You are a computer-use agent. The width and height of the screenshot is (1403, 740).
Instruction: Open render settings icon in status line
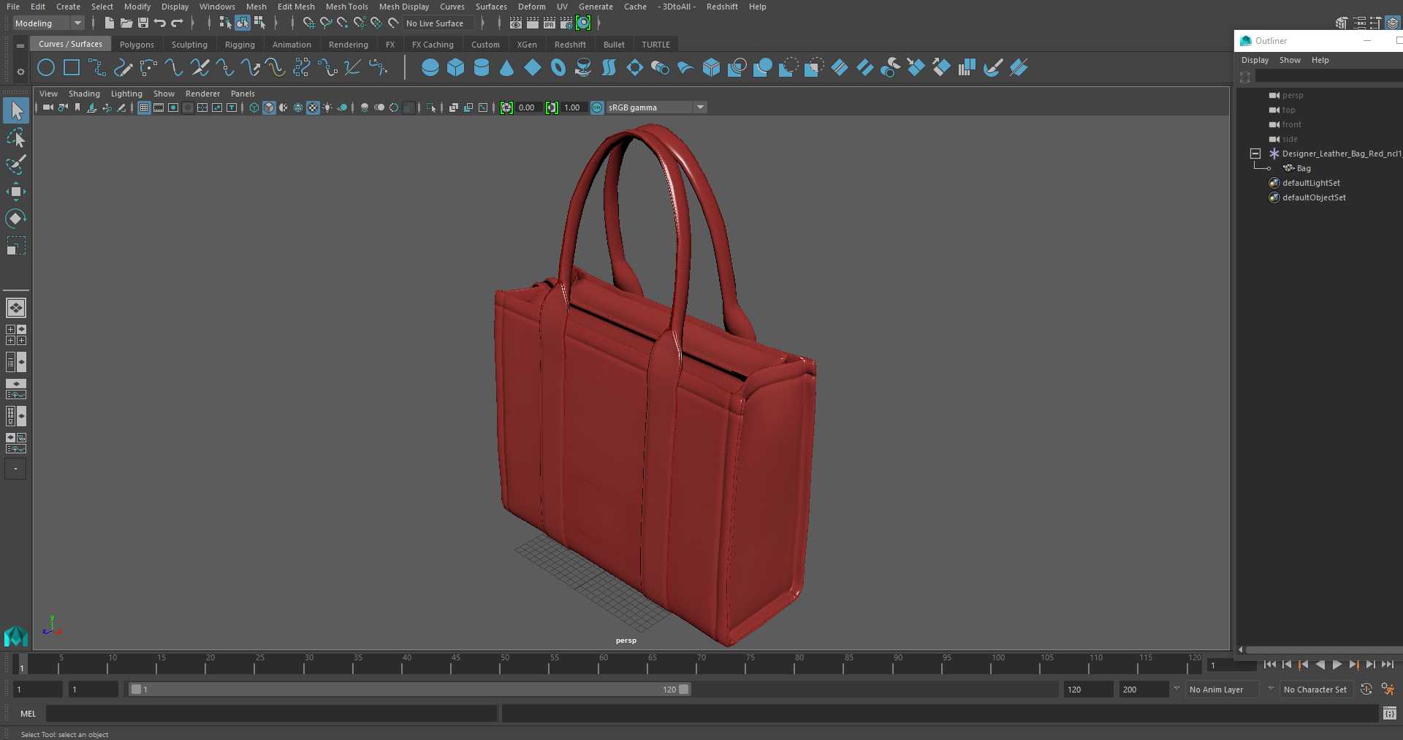[x=566, y=23]
